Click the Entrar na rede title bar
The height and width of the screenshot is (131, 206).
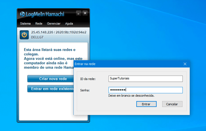127,64
